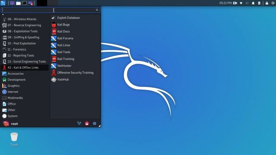This screenshot has width=276, height=155.
Task: Click the Show Desktop panel icon
Action: (12, 3)
